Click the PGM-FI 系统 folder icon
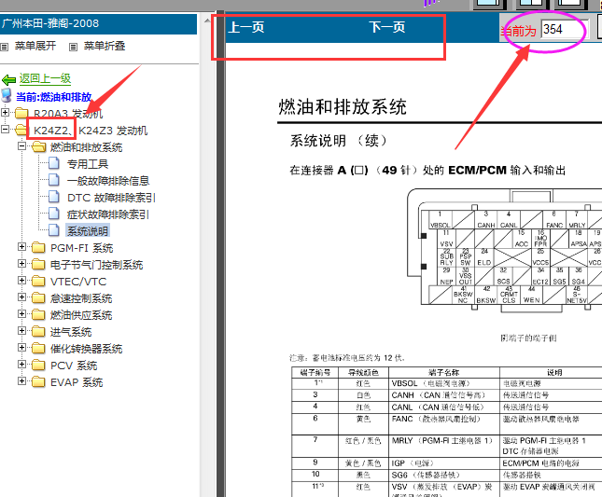This screenshot has width=602, height=497. click(x=38, y=247)
